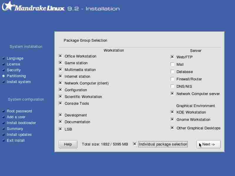Click the Root password step bullet
The image size is (235, 176).
pyautogui.click(x=4, y=111)
